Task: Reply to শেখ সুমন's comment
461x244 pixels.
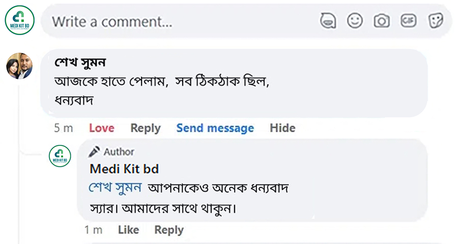Action: [145, 128]
